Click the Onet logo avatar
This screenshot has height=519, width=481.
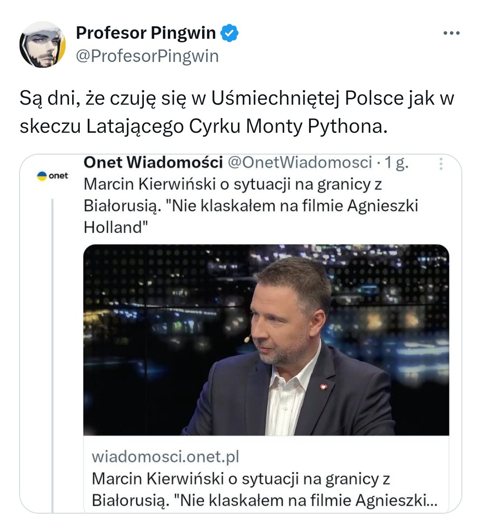pos(53,176)
